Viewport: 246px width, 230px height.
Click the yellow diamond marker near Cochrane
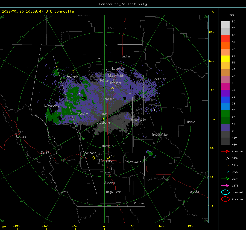[x=94, y=158]
